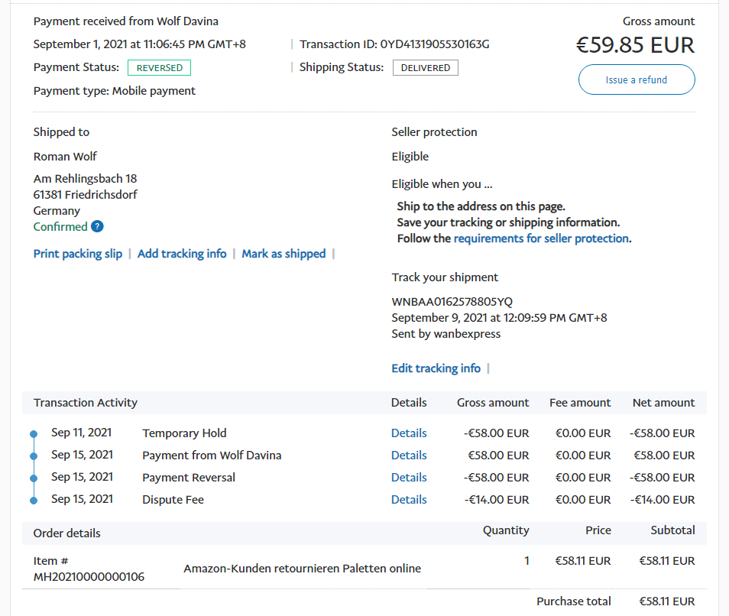Click the REVERSED payment status badge
The image size is (729, 616).
click(x=159, y=67)
